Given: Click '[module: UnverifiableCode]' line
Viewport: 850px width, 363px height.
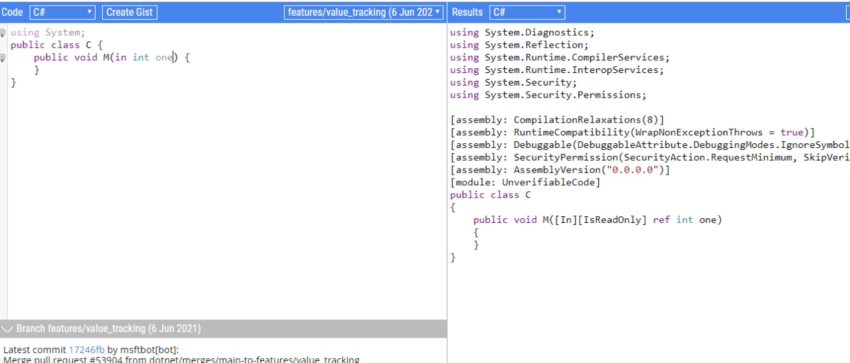Looking at the screenshot, I should pyautogui.click(x=525, y=183).
